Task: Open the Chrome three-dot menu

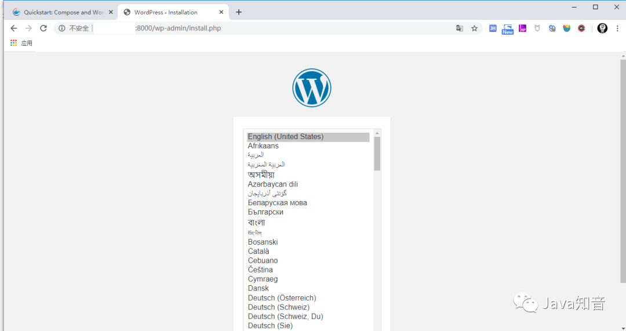Action: pos(617,28)
